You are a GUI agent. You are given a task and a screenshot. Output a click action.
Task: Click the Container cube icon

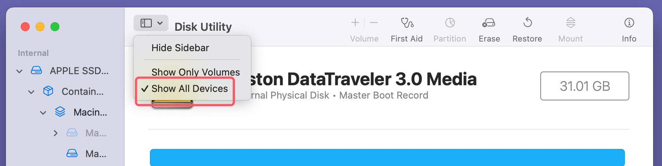tap(48, 91)
